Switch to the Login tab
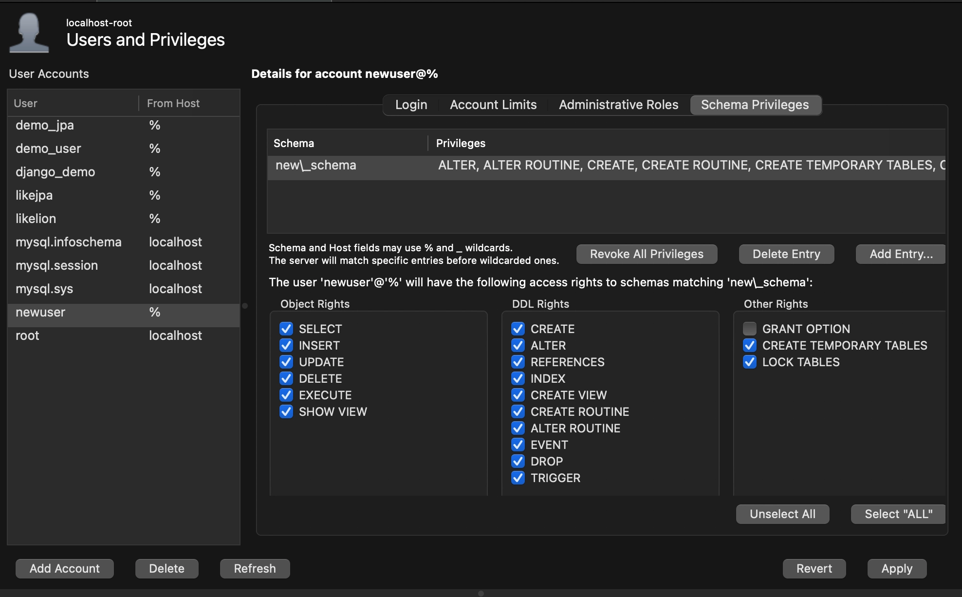Screen dimensions: 962x597 click(411, 105)
